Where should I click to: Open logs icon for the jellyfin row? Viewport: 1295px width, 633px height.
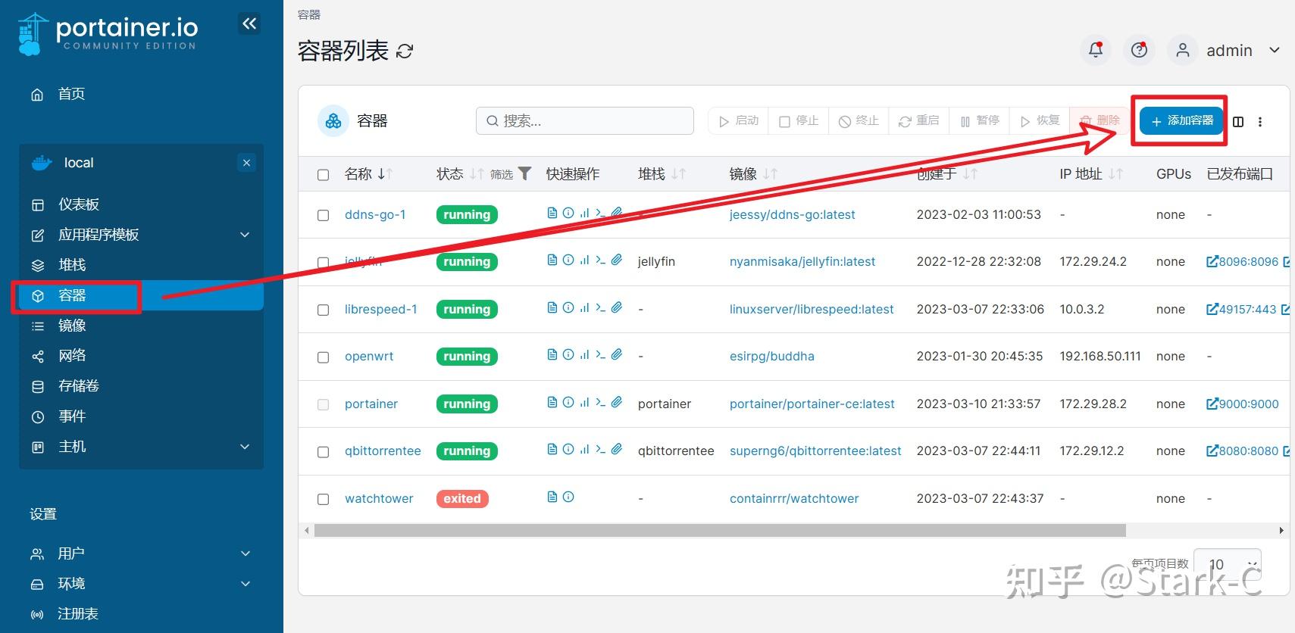552,260
